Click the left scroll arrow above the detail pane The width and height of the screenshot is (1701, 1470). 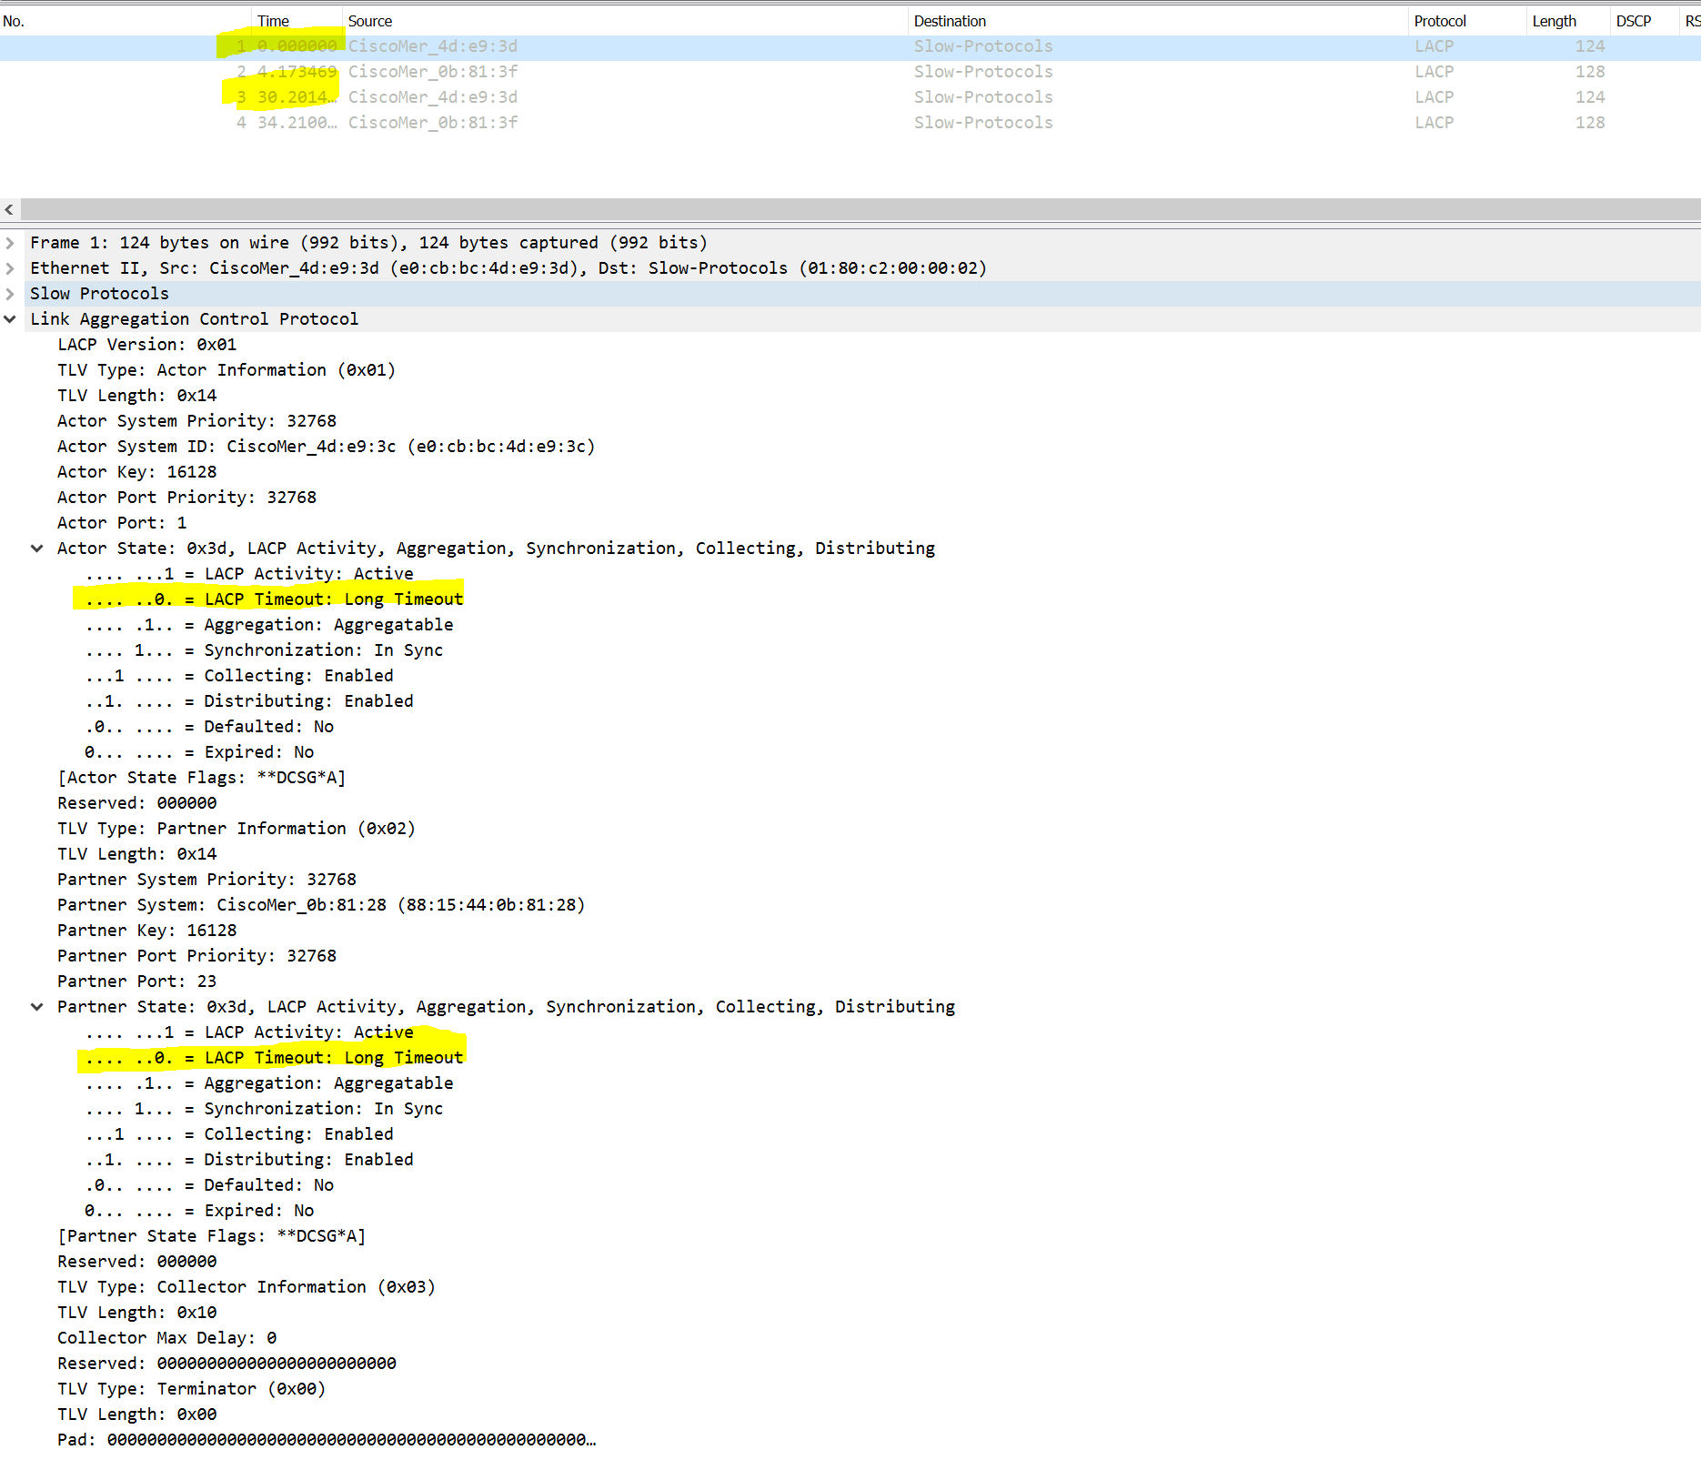pyautogui.click(x=9, y=209)
